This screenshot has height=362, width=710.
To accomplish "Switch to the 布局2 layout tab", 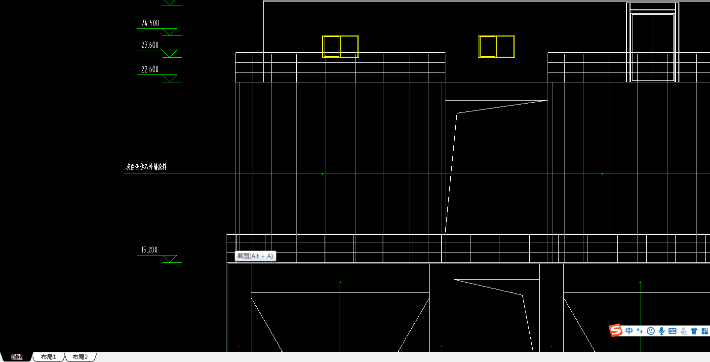I will click(80, 357).
